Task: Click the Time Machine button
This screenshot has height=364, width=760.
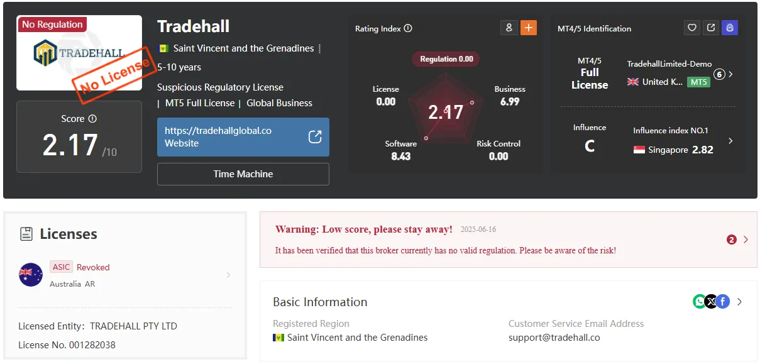Action: click(x=243, y=174)
